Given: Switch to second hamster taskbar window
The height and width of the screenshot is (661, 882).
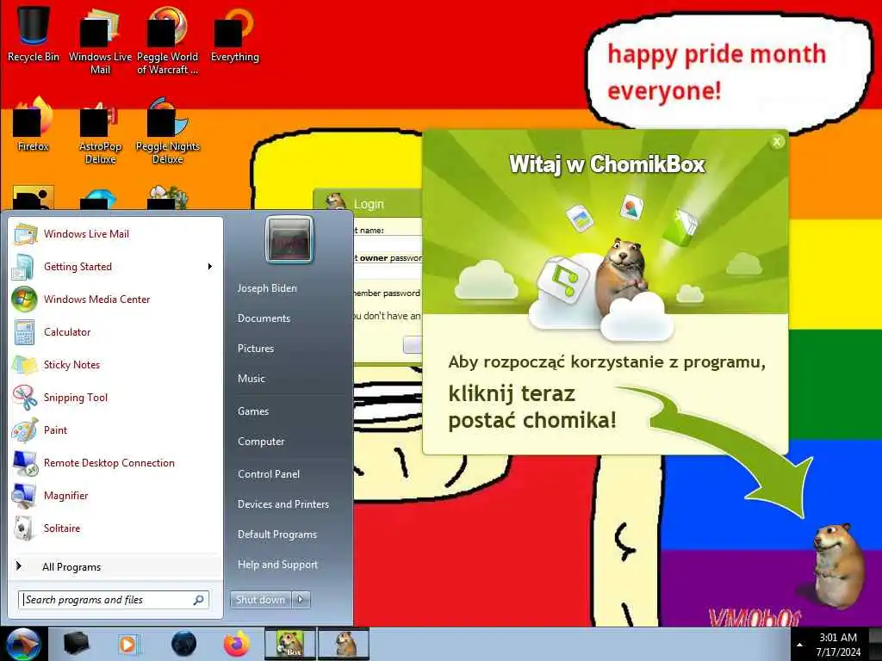Looking at the screenshot, I should tap(344, 644).
